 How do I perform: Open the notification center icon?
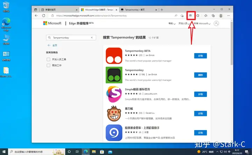click(x=247, y=152)
